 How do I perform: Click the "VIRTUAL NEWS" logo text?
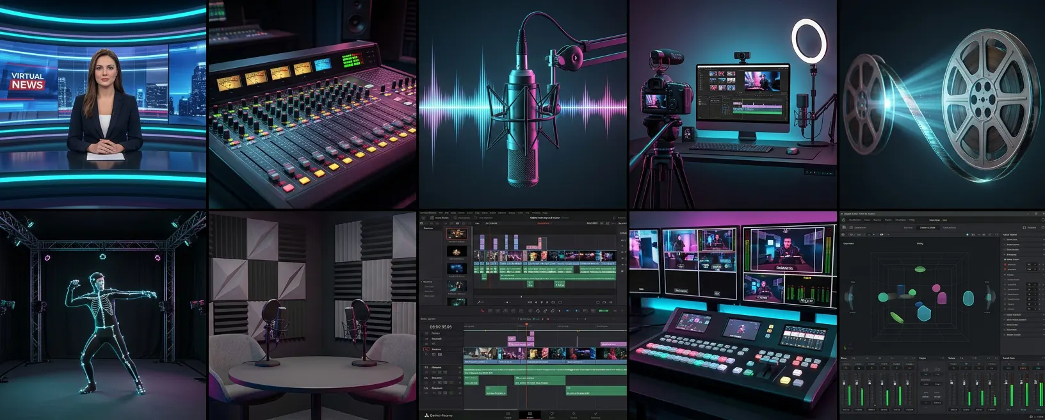click(28, 81)
